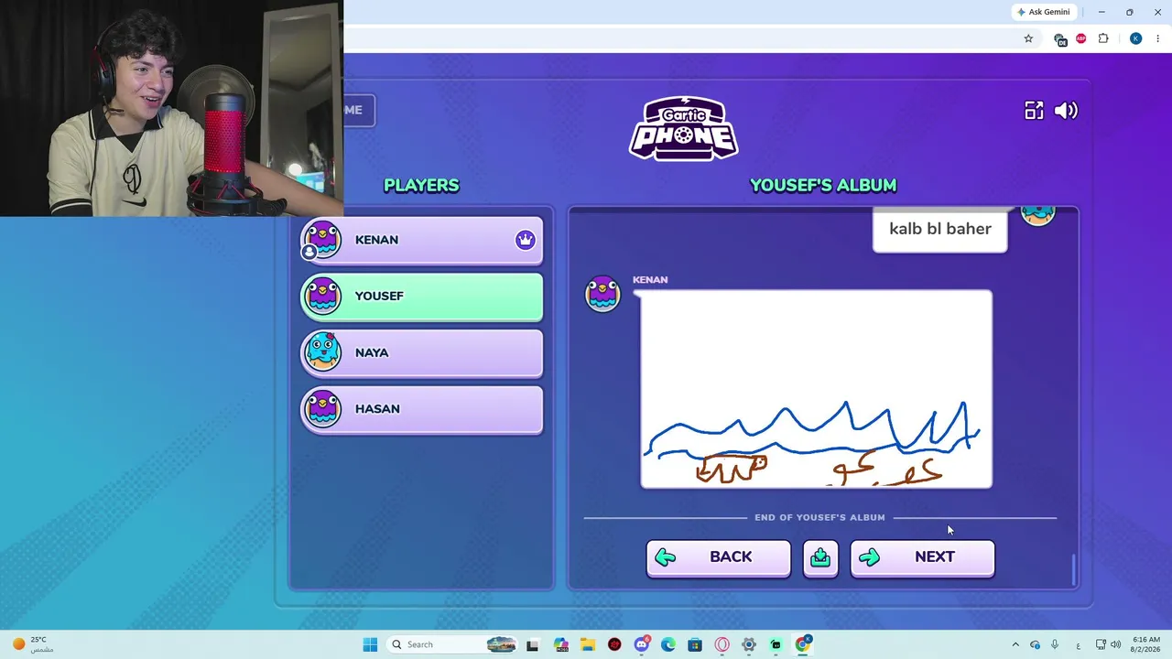
Task: Open Chrome's three-dot menu
Action: [x=1157, y=38]
